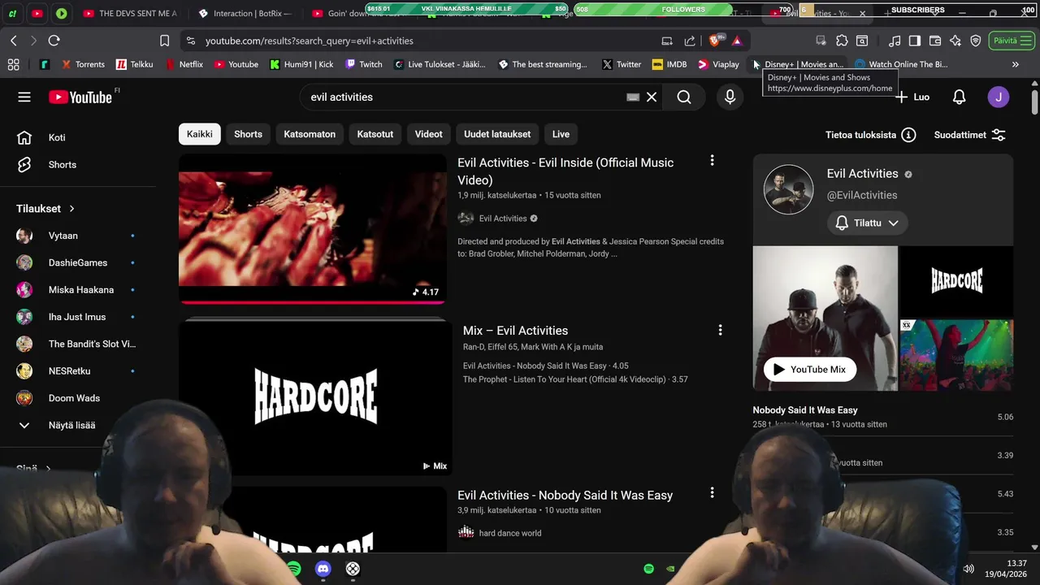Open the IMDB bookmark
The image size is (1040, 585).
click(x=669, y=64)
